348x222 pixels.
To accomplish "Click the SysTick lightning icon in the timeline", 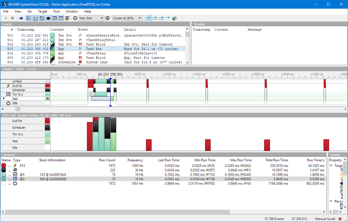I will (x=8, y=86).
